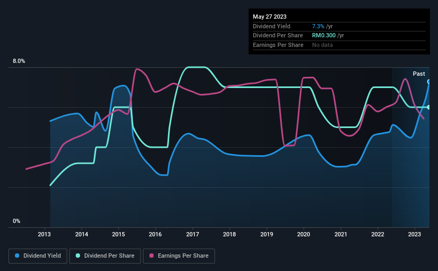This screenshot has height=271, width=438.
Task: Select the 2021 x-axis year label
Action: [341, 234]
